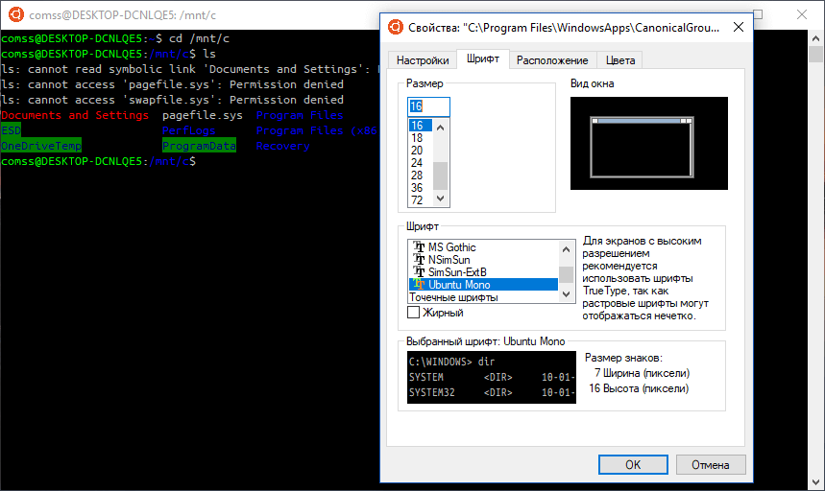Choose Ubuntu Mono font

click(483, 284)
